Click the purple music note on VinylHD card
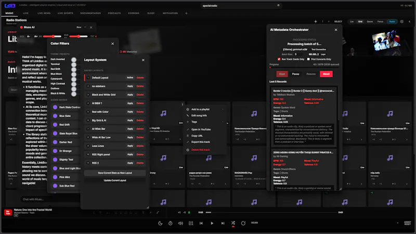 (x=163, y=113)
